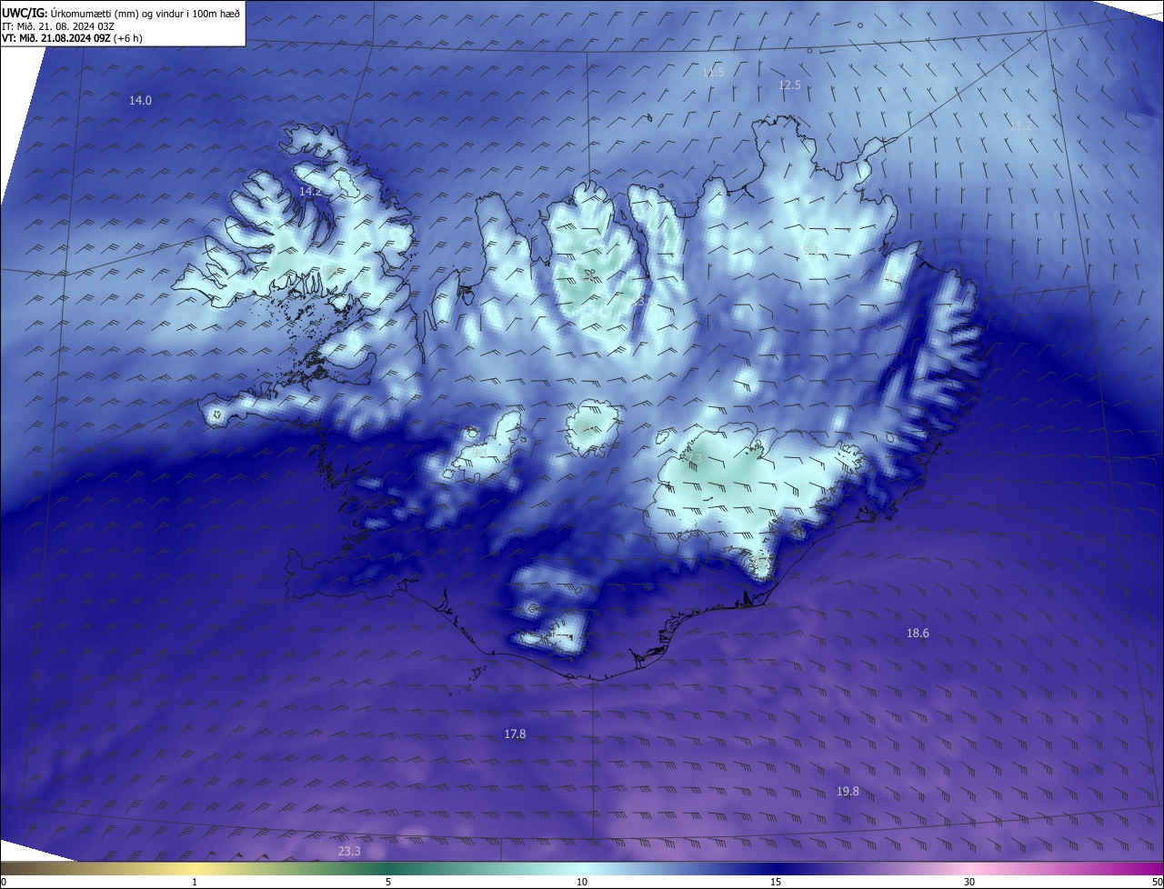Viewport: 1164px width, 889px height.
Task: Click the color scale tick label '10'
Action: coord(582,882)
